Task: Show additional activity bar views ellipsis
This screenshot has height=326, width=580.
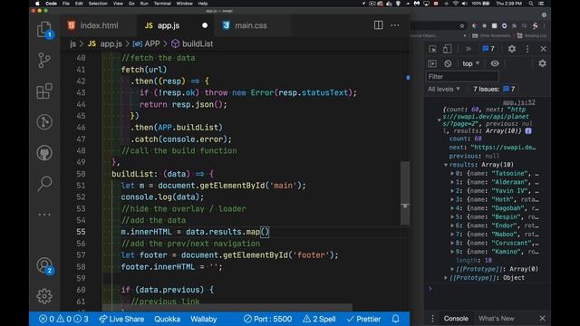Action: (44, 215)
